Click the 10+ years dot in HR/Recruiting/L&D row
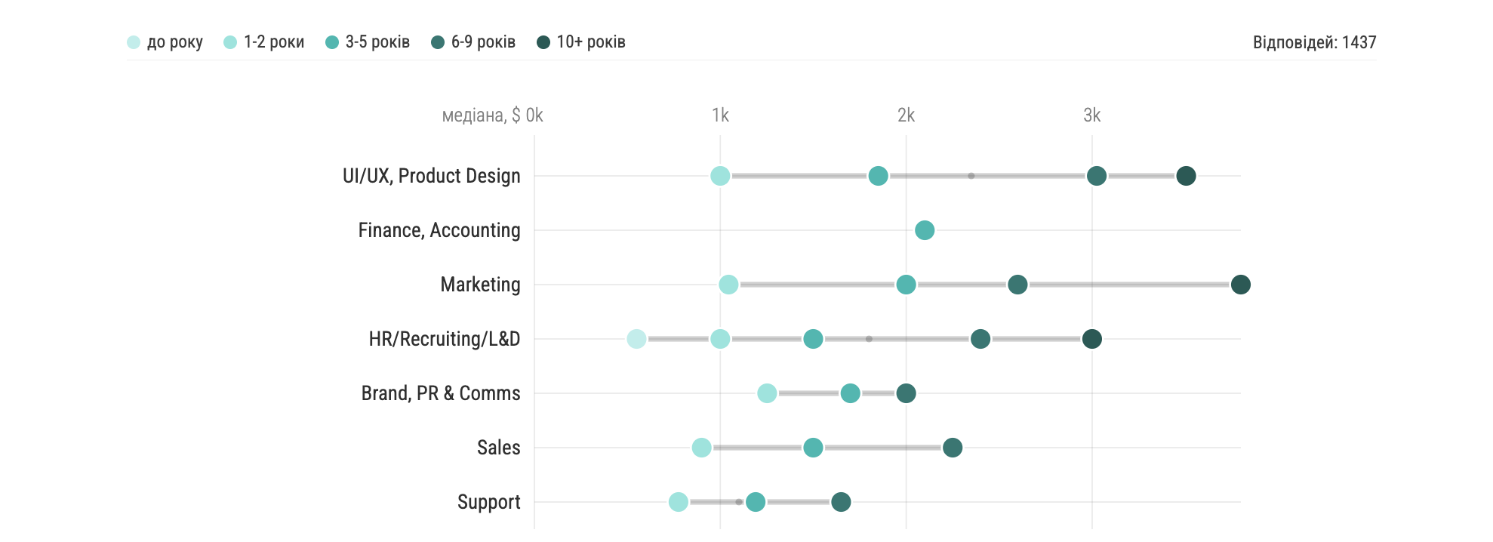 tap(1091, 339)
